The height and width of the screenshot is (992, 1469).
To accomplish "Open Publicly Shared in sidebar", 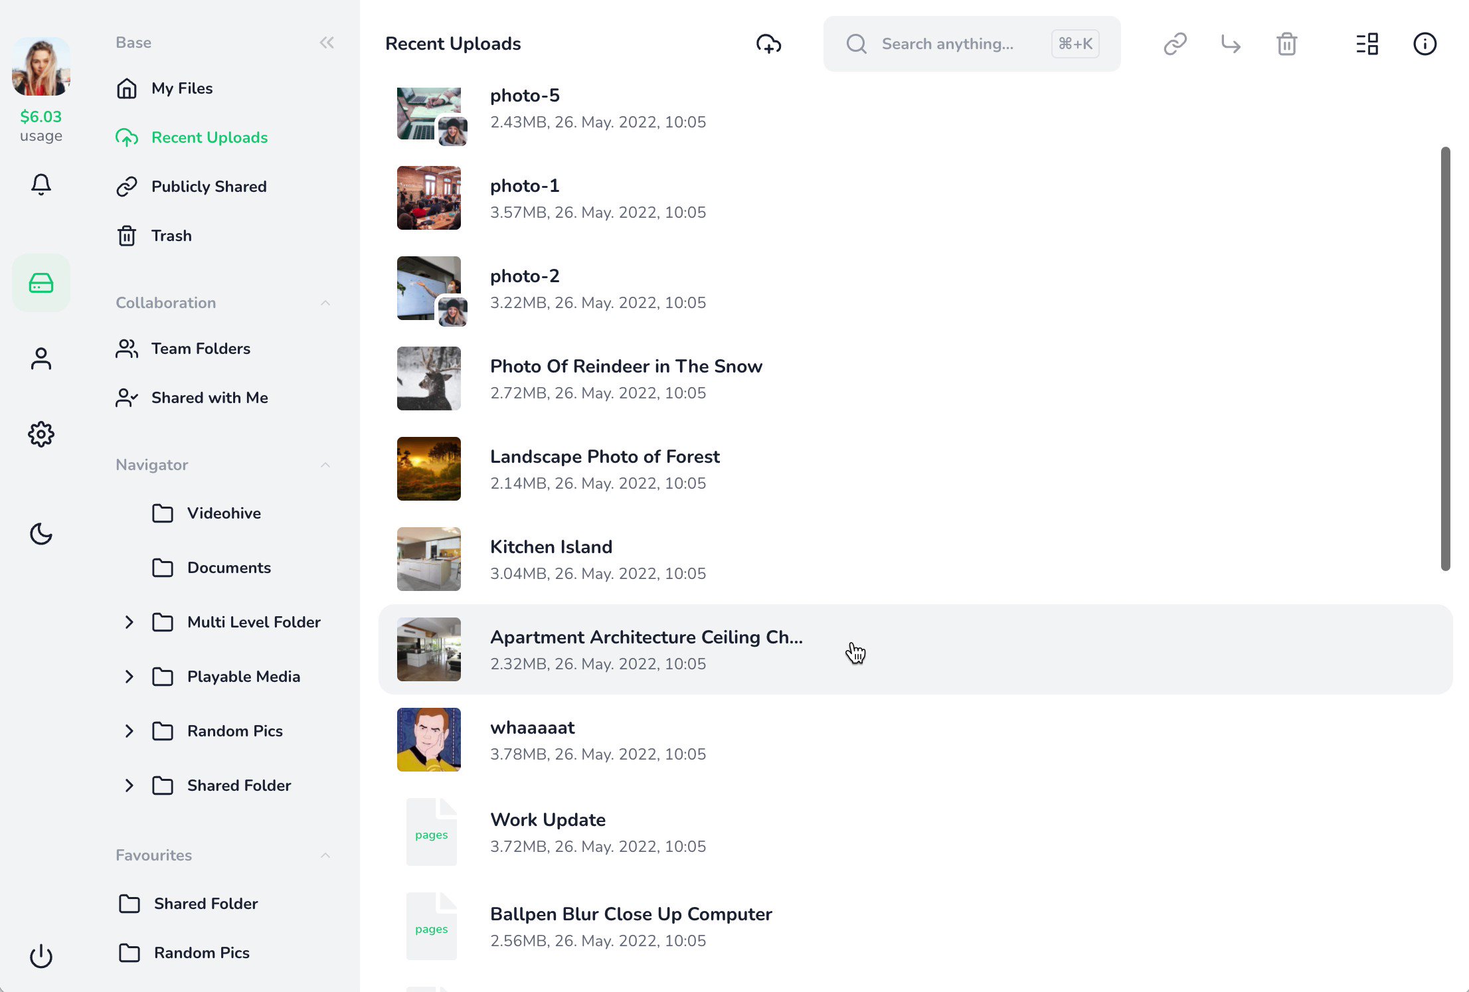I will [x=209, y=187].
